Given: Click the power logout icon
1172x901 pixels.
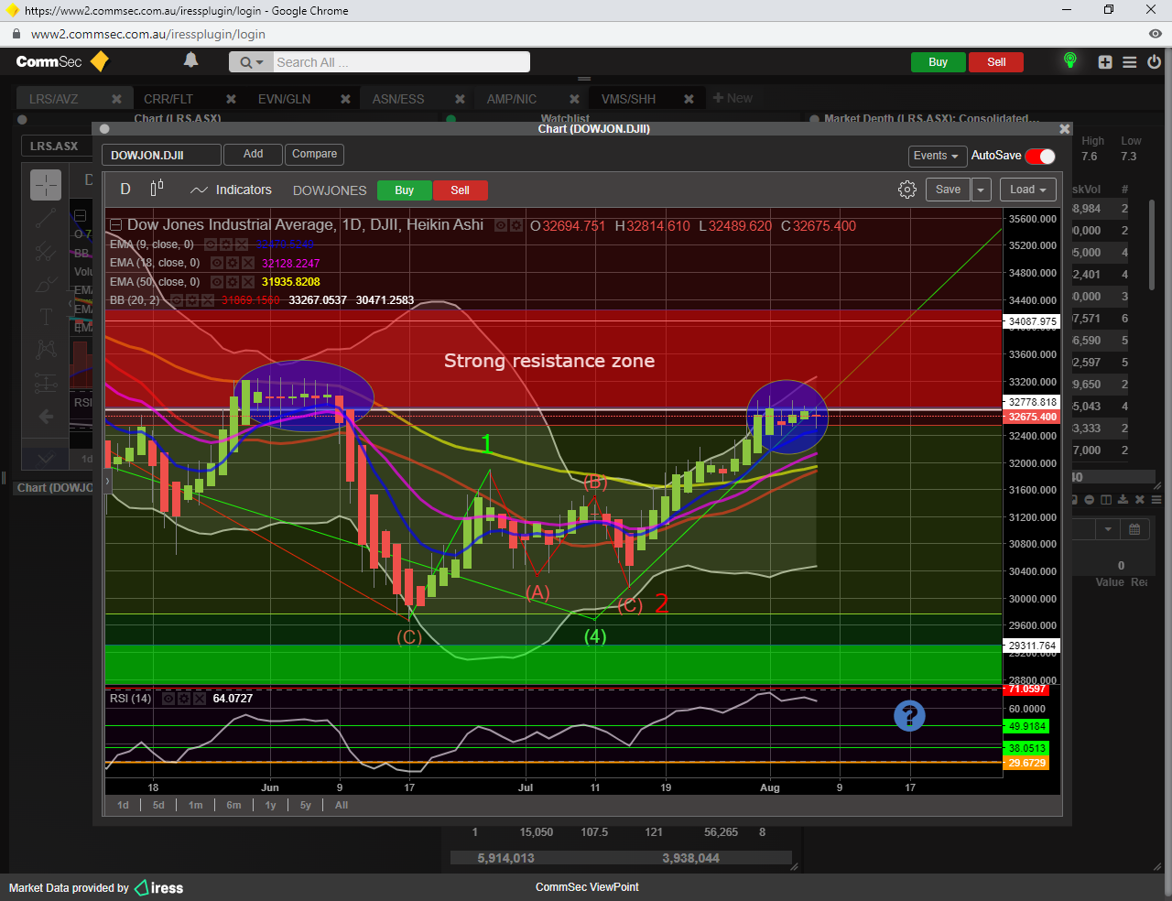Looking at the screenshot, I should tap(1154, 62).
